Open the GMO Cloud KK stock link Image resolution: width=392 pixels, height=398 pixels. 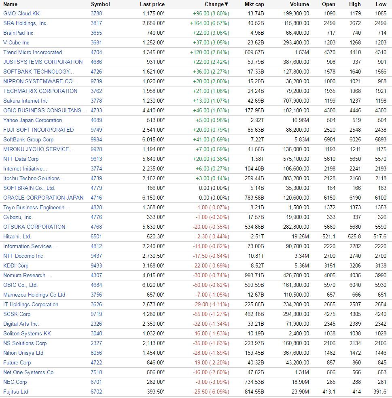point(21,13)
